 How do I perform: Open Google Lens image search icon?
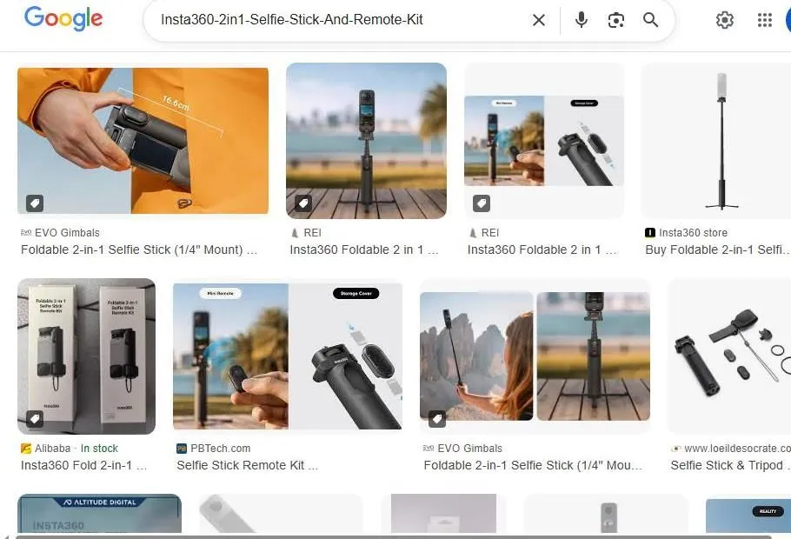tap(616, 20)
